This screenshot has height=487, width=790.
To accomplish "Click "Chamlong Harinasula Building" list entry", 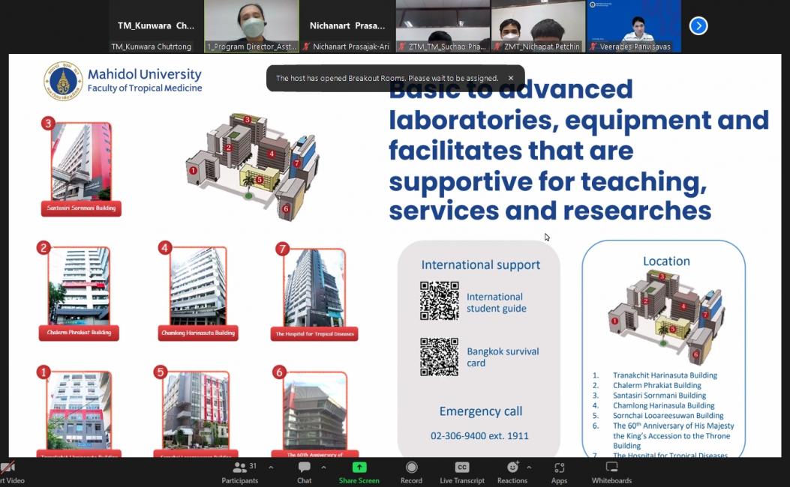I will [663, 405].
